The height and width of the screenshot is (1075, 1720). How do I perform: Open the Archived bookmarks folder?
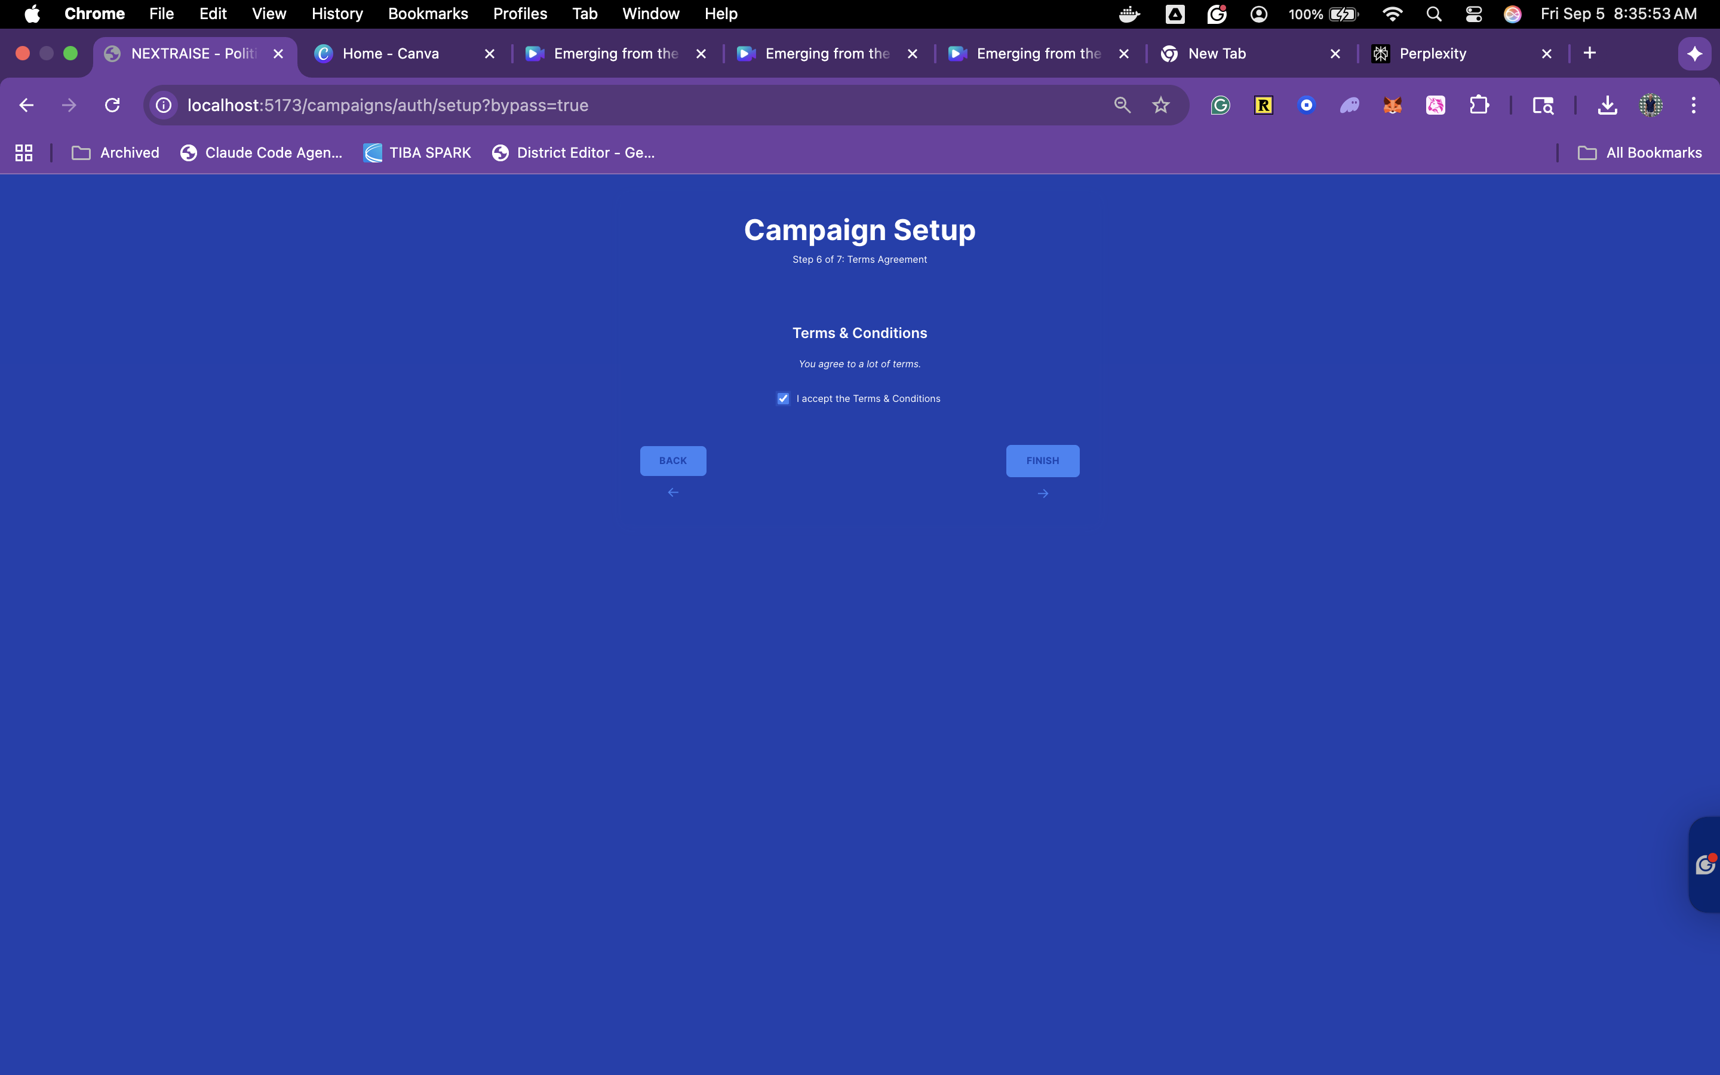click(x=116, y=153)
